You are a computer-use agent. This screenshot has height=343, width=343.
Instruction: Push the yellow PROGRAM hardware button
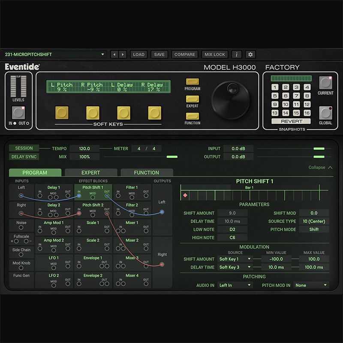(x=192, y=81)
